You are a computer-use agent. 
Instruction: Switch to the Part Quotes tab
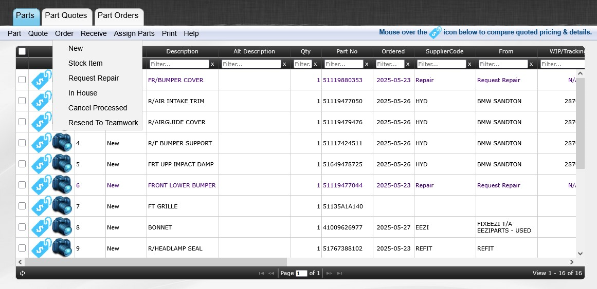tap(67, 17)
